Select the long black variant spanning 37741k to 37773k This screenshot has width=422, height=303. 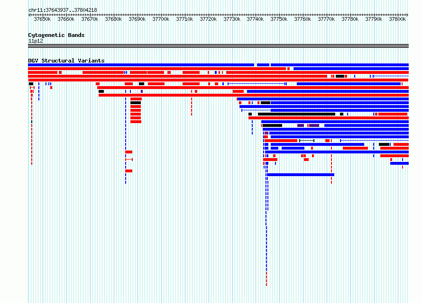[296, 114]
